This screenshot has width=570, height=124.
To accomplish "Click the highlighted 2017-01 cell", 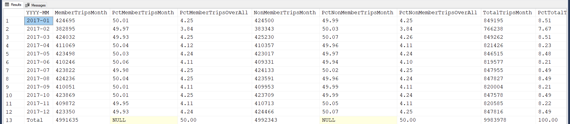I will pyautogui.click(x=38, y=21).
